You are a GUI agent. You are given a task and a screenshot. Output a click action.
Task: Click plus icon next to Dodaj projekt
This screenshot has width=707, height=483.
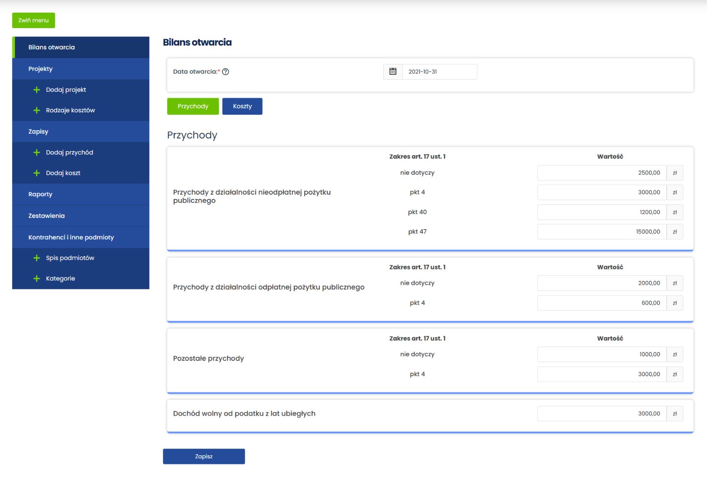pos(37,90)
